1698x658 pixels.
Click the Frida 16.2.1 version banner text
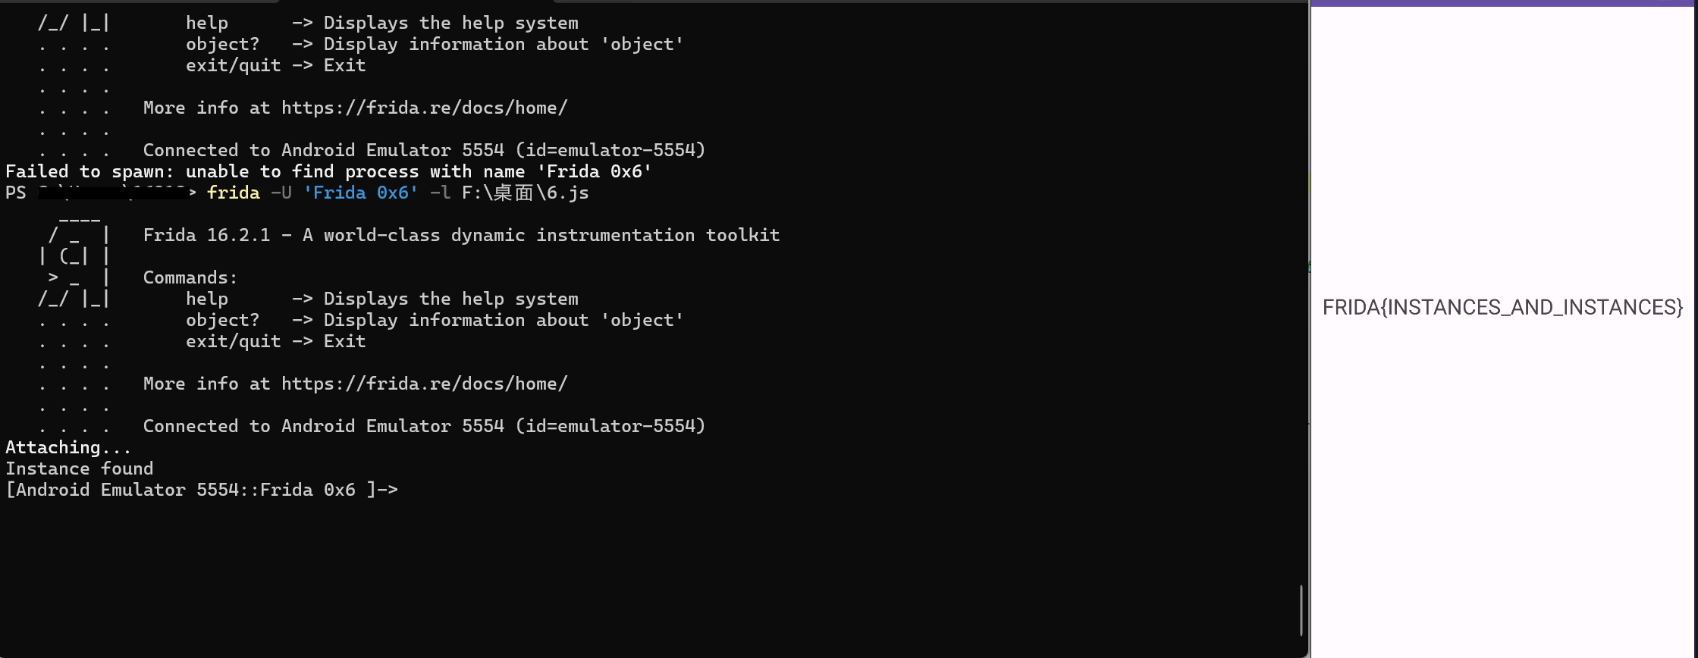pos(461,235)
